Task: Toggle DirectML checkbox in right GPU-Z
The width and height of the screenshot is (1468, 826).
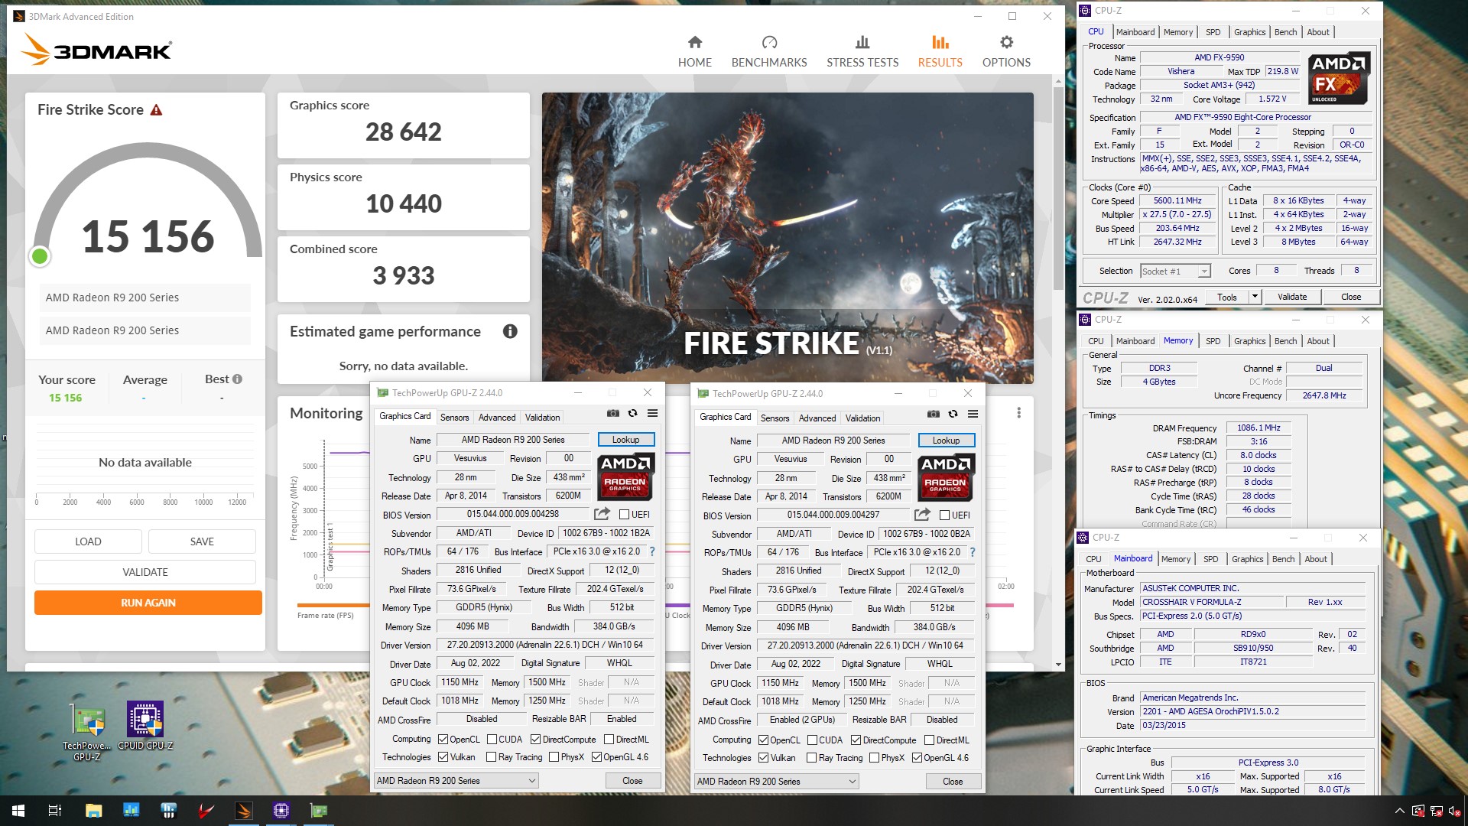Action: [930, 740]
